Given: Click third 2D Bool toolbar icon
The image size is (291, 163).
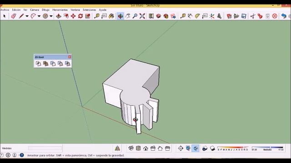Looking at the screenshot, I should click(53, 63).
